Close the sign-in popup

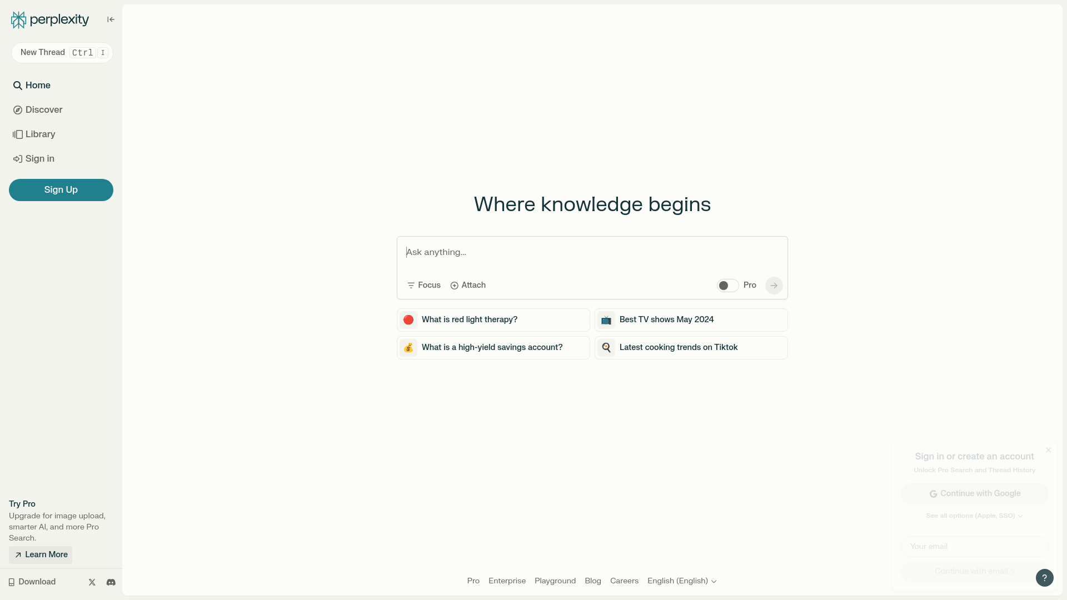(x=1049, y=450)
